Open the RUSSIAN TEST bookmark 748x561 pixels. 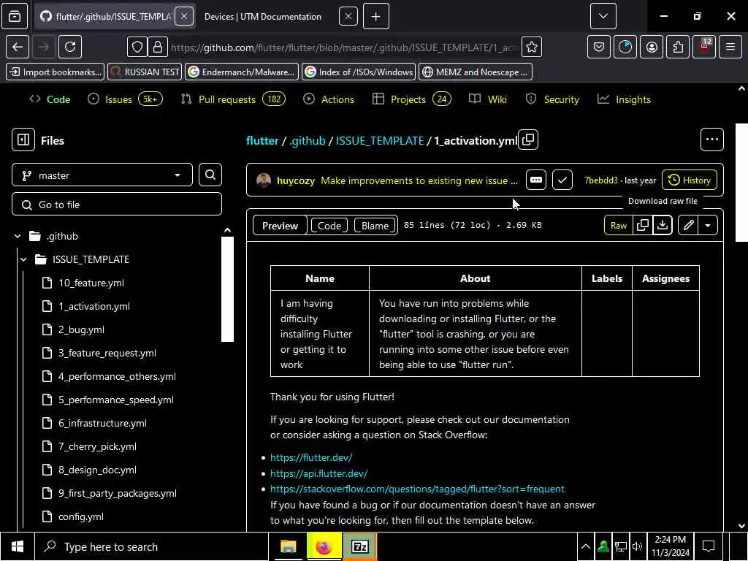click(145, 72)
